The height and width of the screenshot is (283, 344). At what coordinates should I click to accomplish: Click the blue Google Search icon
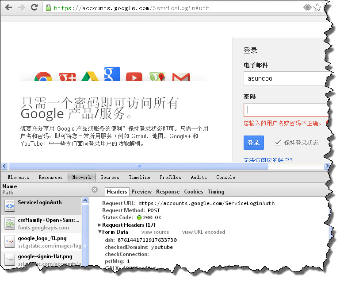click(112, 74)
